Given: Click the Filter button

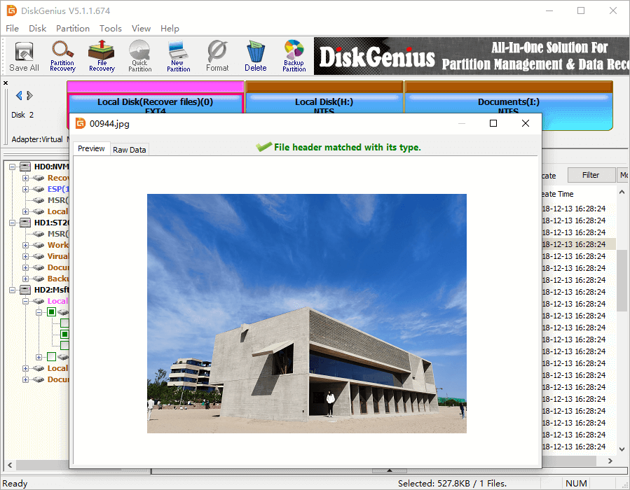Looking at the screenshot, I should (590, 175).
